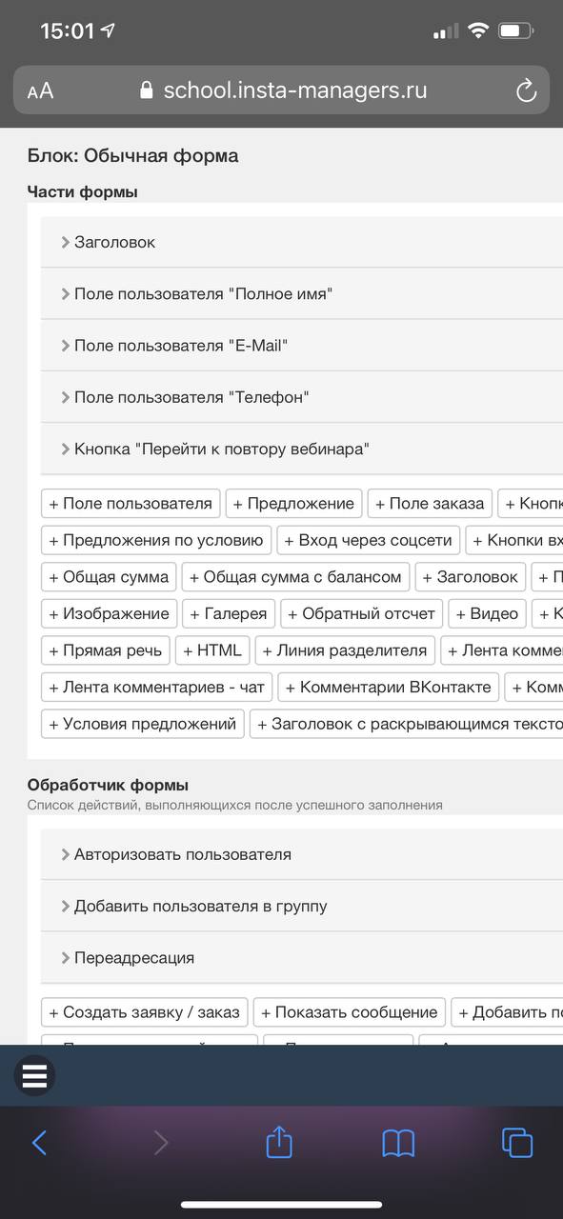Add Общая сумма part
563x1219 pixels.
tap(109, 576)
